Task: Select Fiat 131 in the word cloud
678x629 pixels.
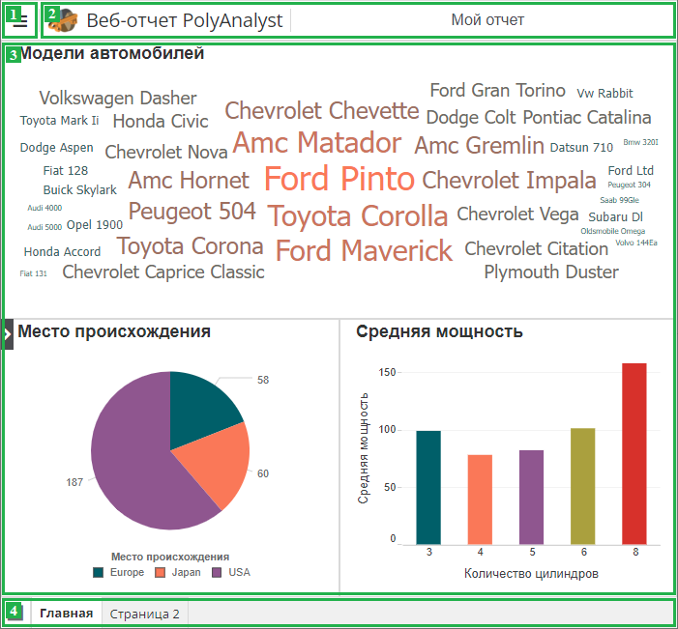Action: [x=33, y=273]
